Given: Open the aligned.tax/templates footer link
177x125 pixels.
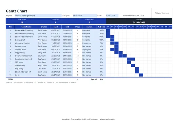Looking at the screenshot, I should point(108,119).
